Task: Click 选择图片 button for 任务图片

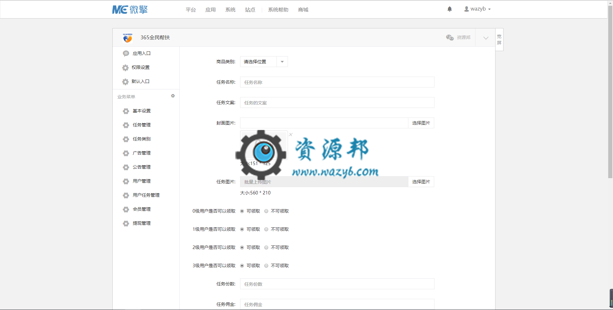Action: pos(421,182)
